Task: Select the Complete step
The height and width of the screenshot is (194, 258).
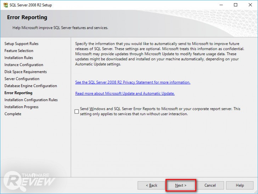Action: [x=13, y=114]
